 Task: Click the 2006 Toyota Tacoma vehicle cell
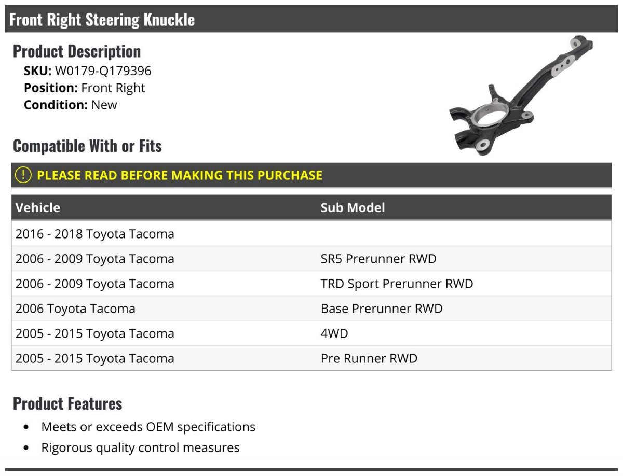click(x=75, y=309)
